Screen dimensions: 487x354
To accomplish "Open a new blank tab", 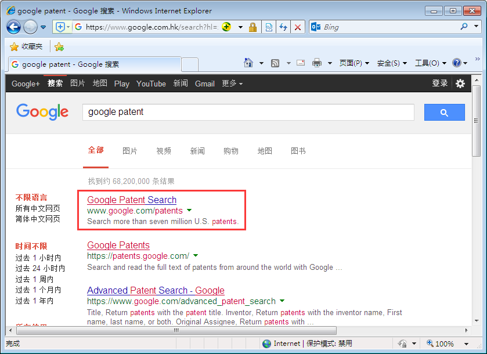I will [190, 64].
